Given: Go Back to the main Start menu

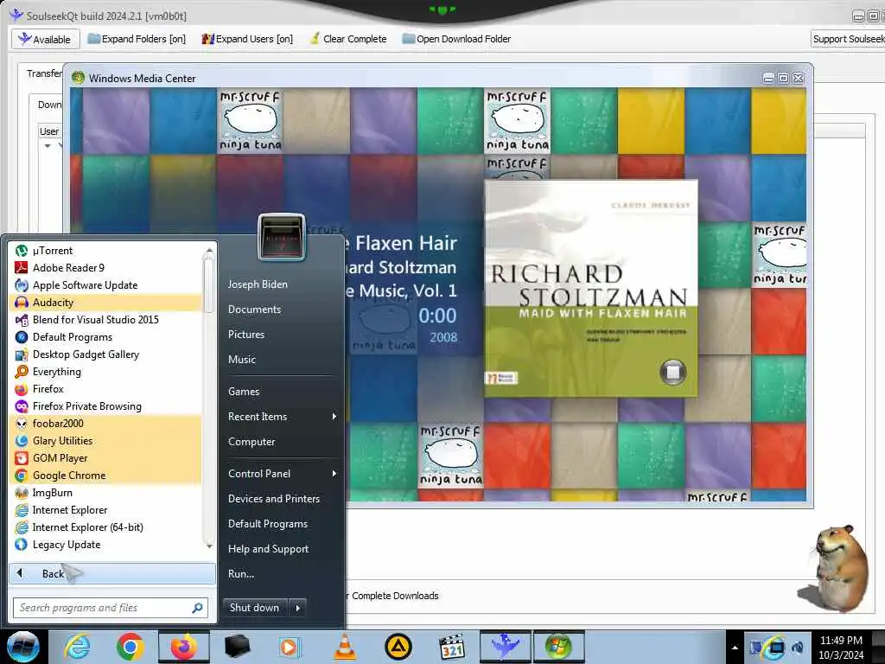Looking at the screenshot, I should [111, 574].
